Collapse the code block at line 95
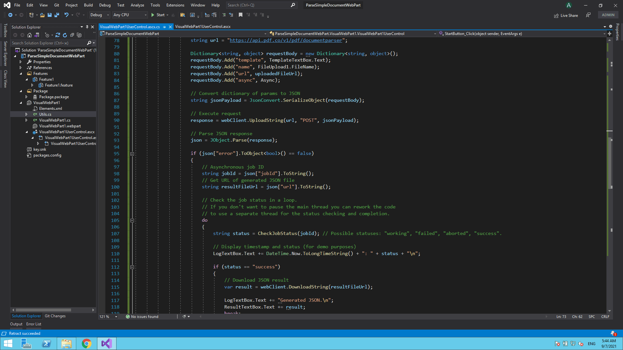The height and width of the screenshot is (350, 623). [x=132, y=154]
